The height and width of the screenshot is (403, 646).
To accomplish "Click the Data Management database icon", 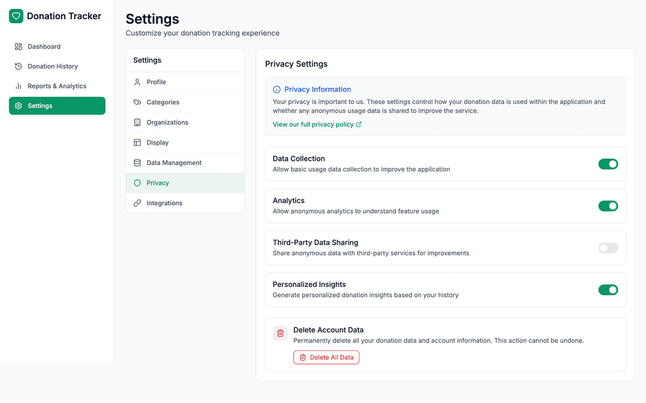I will (138, 163).
